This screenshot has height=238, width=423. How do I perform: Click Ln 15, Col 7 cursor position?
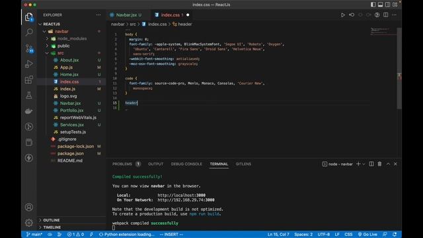[x=278, y=234]
